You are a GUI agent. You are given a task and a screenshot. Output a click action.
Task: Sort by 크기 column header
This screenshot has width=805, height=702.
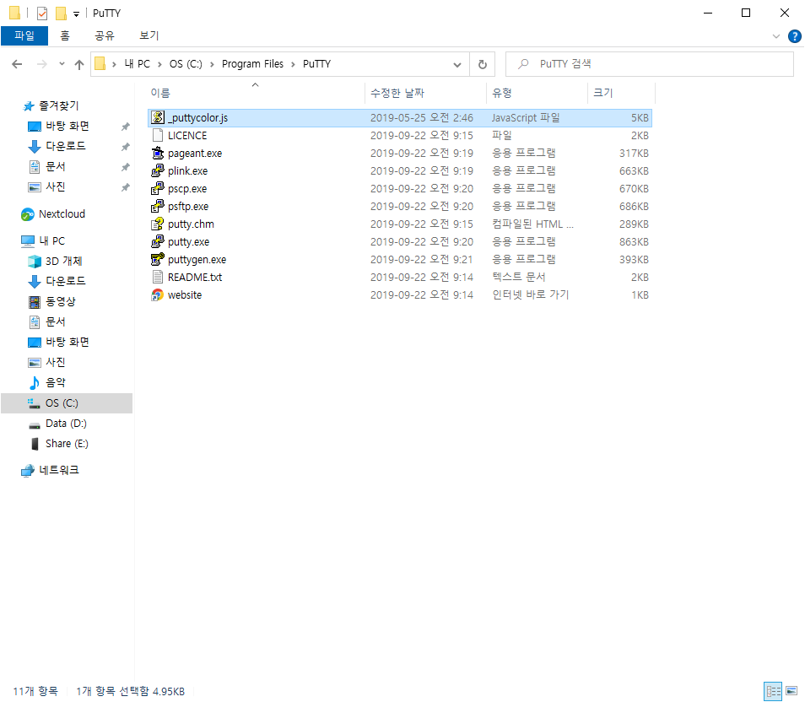point(621,93)
